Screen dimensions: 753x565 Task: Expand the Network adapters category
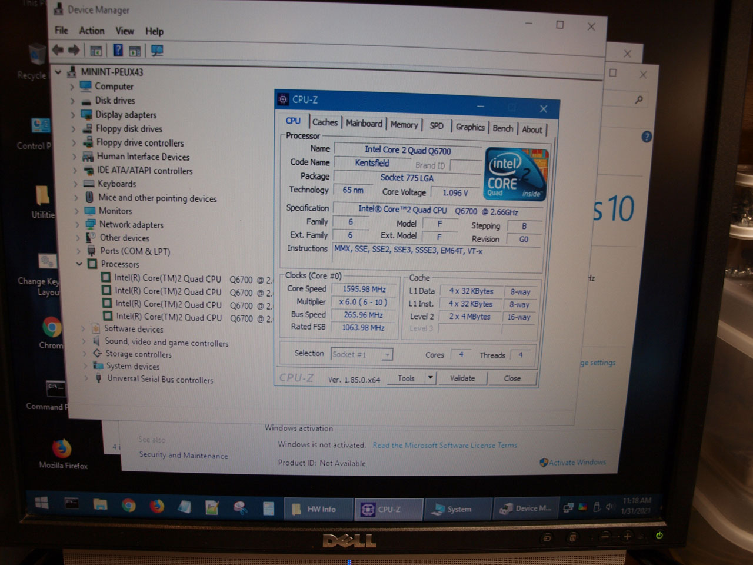78,224
